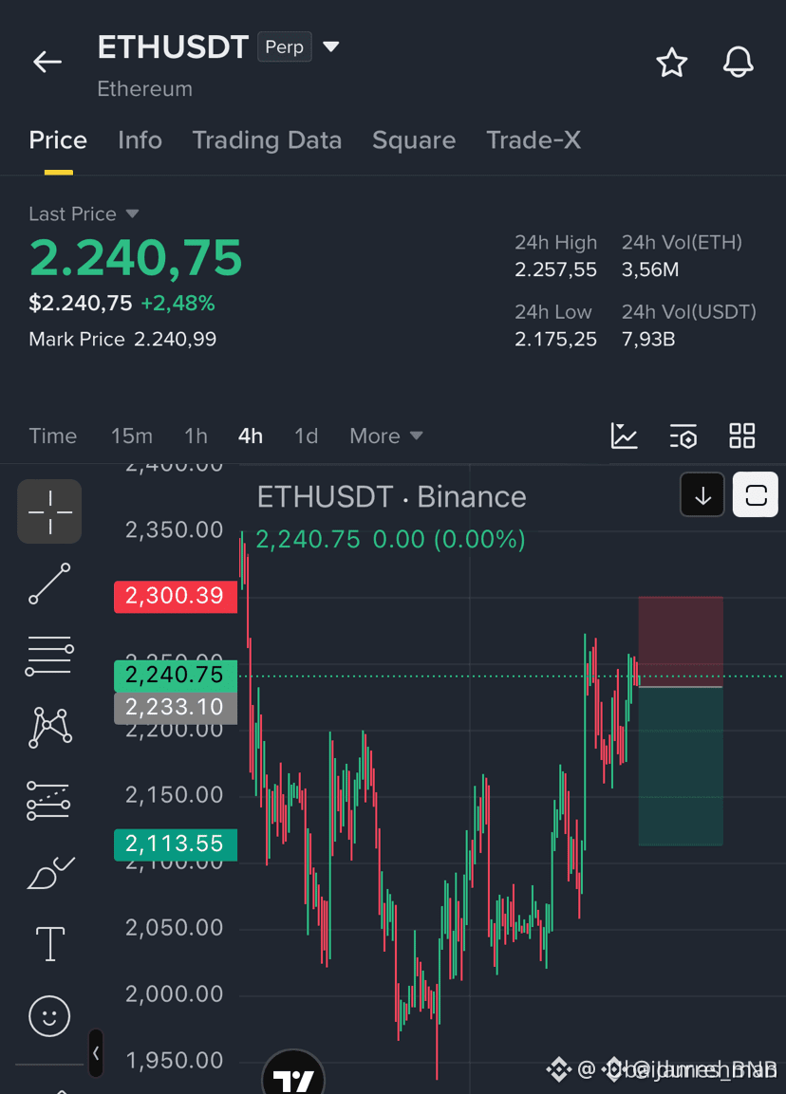Add ETHUSDT to favorites with star
786x1094 pixels.
click(671, 62)
